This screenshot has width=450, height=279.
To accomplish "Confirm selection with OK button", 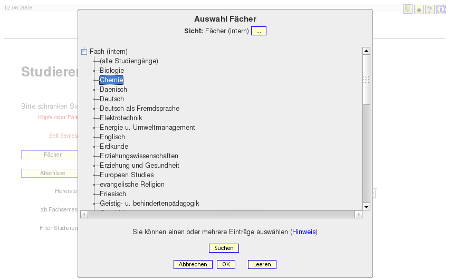I will point(226,264).
